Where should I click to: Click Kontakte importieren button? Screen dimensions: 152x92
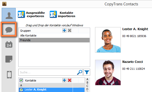[63, 14]
